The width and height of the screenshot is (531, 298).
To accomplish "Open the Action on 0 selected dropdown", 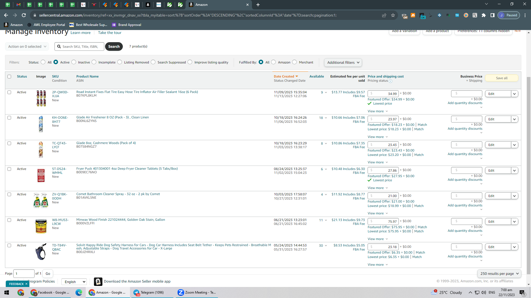I will 27,47.
